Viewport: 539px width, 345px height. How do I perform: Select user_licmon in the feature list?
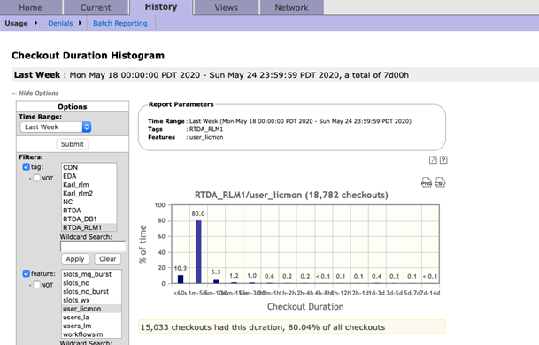click(91, 309)
